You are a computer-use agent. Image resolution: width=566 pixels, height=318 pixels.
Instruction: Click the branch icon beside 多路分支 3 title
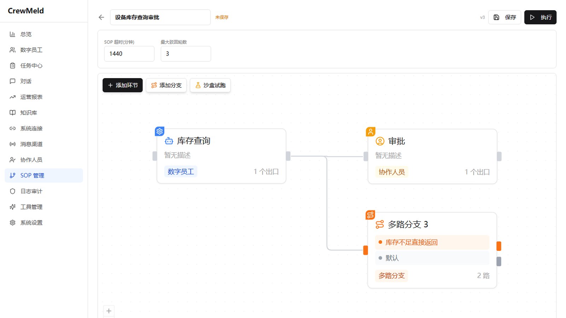tap(380, 224)
